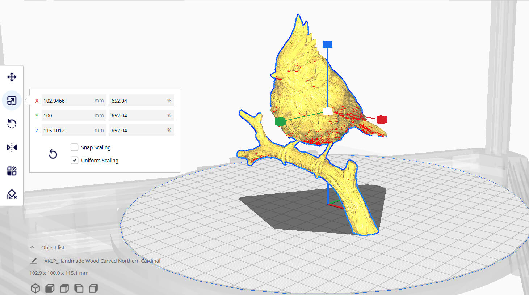Select the Mirror tool

pyautogui.click(x=12, y=147)
